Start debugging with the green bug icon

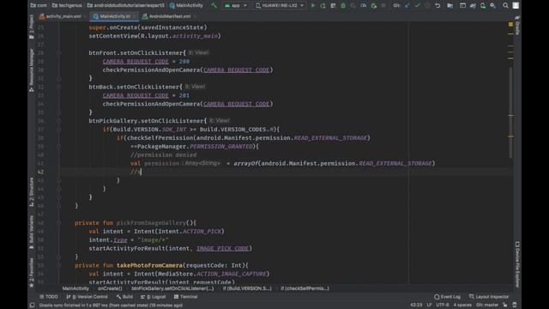coord(343,6)
